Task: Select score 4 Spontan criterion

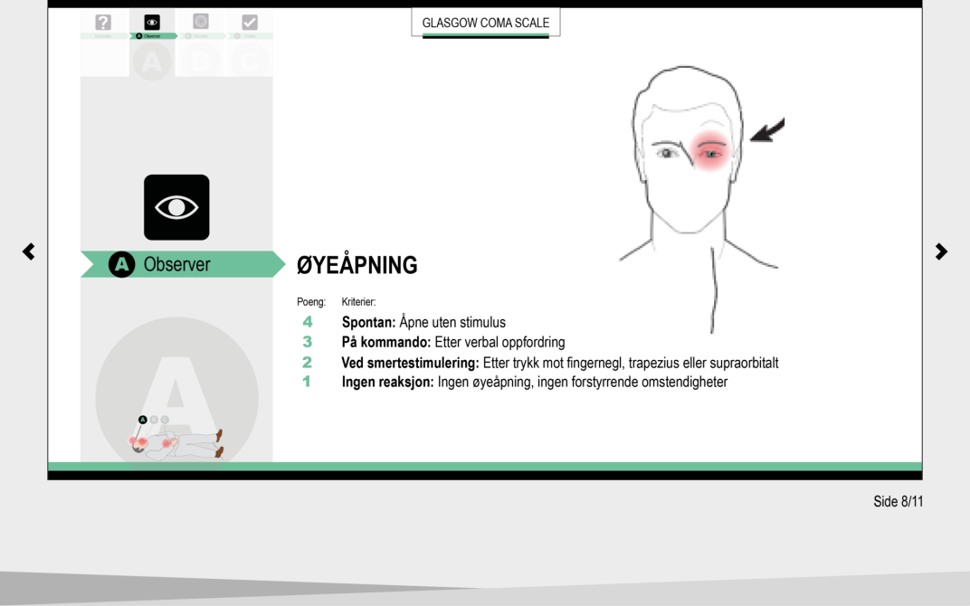Action: tap(423, 322)
